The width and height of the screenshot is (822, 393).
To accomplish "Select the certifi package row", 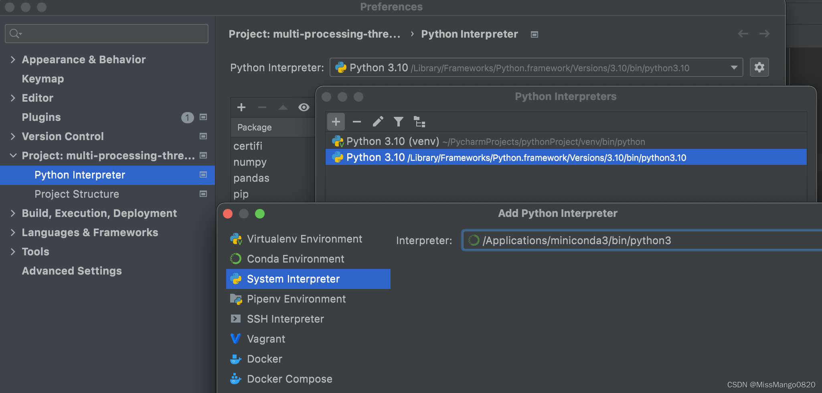I will pyautogui.click(x=273, y=146).
